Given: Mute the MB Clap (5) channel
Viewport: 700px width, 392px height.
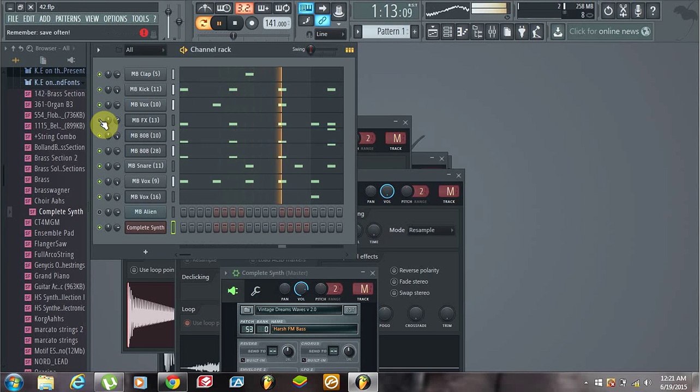Looking at the screenshot, I should [99, 74].
